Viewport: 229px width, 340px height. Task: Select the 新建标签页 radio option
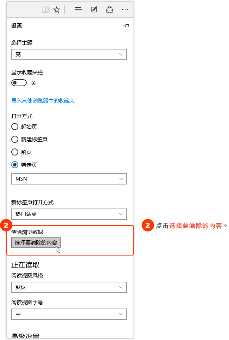pos(15,139)
